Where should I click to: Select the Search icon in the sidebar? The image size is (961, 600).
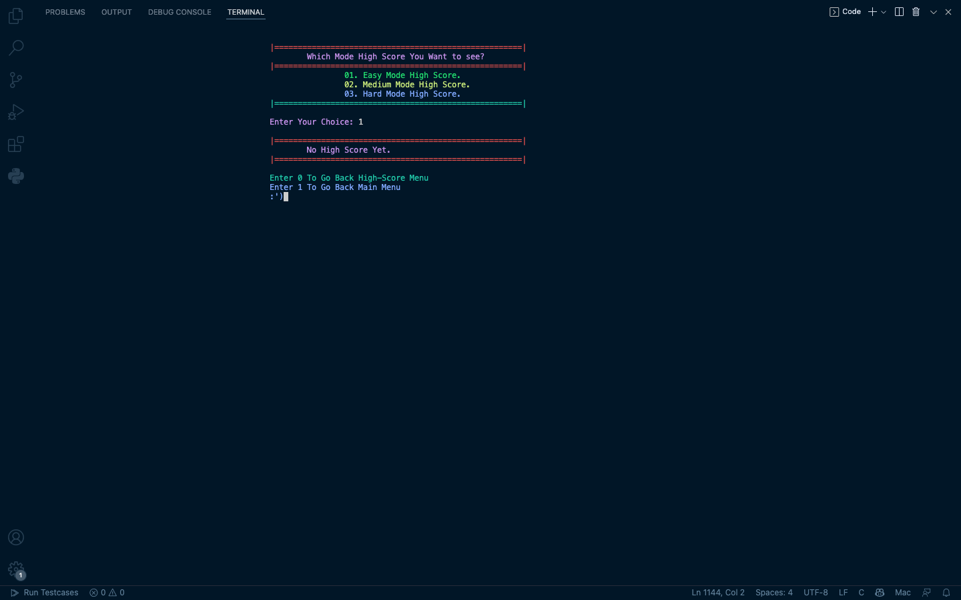[x=16, y=47]
